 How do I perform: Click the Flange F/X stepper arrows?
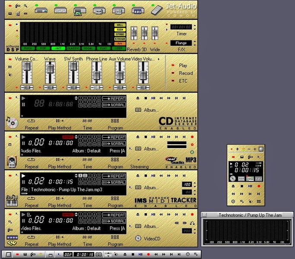[195, 43]
